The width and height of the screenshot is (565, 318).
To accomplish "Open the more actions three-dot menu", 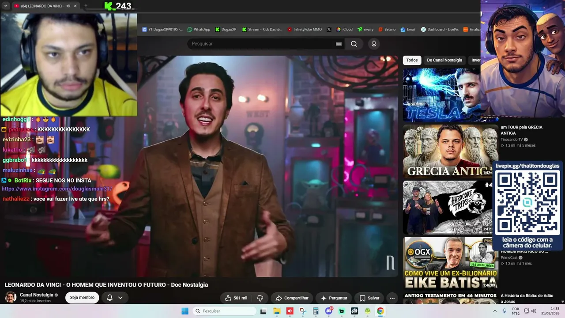I will (392, 298).
